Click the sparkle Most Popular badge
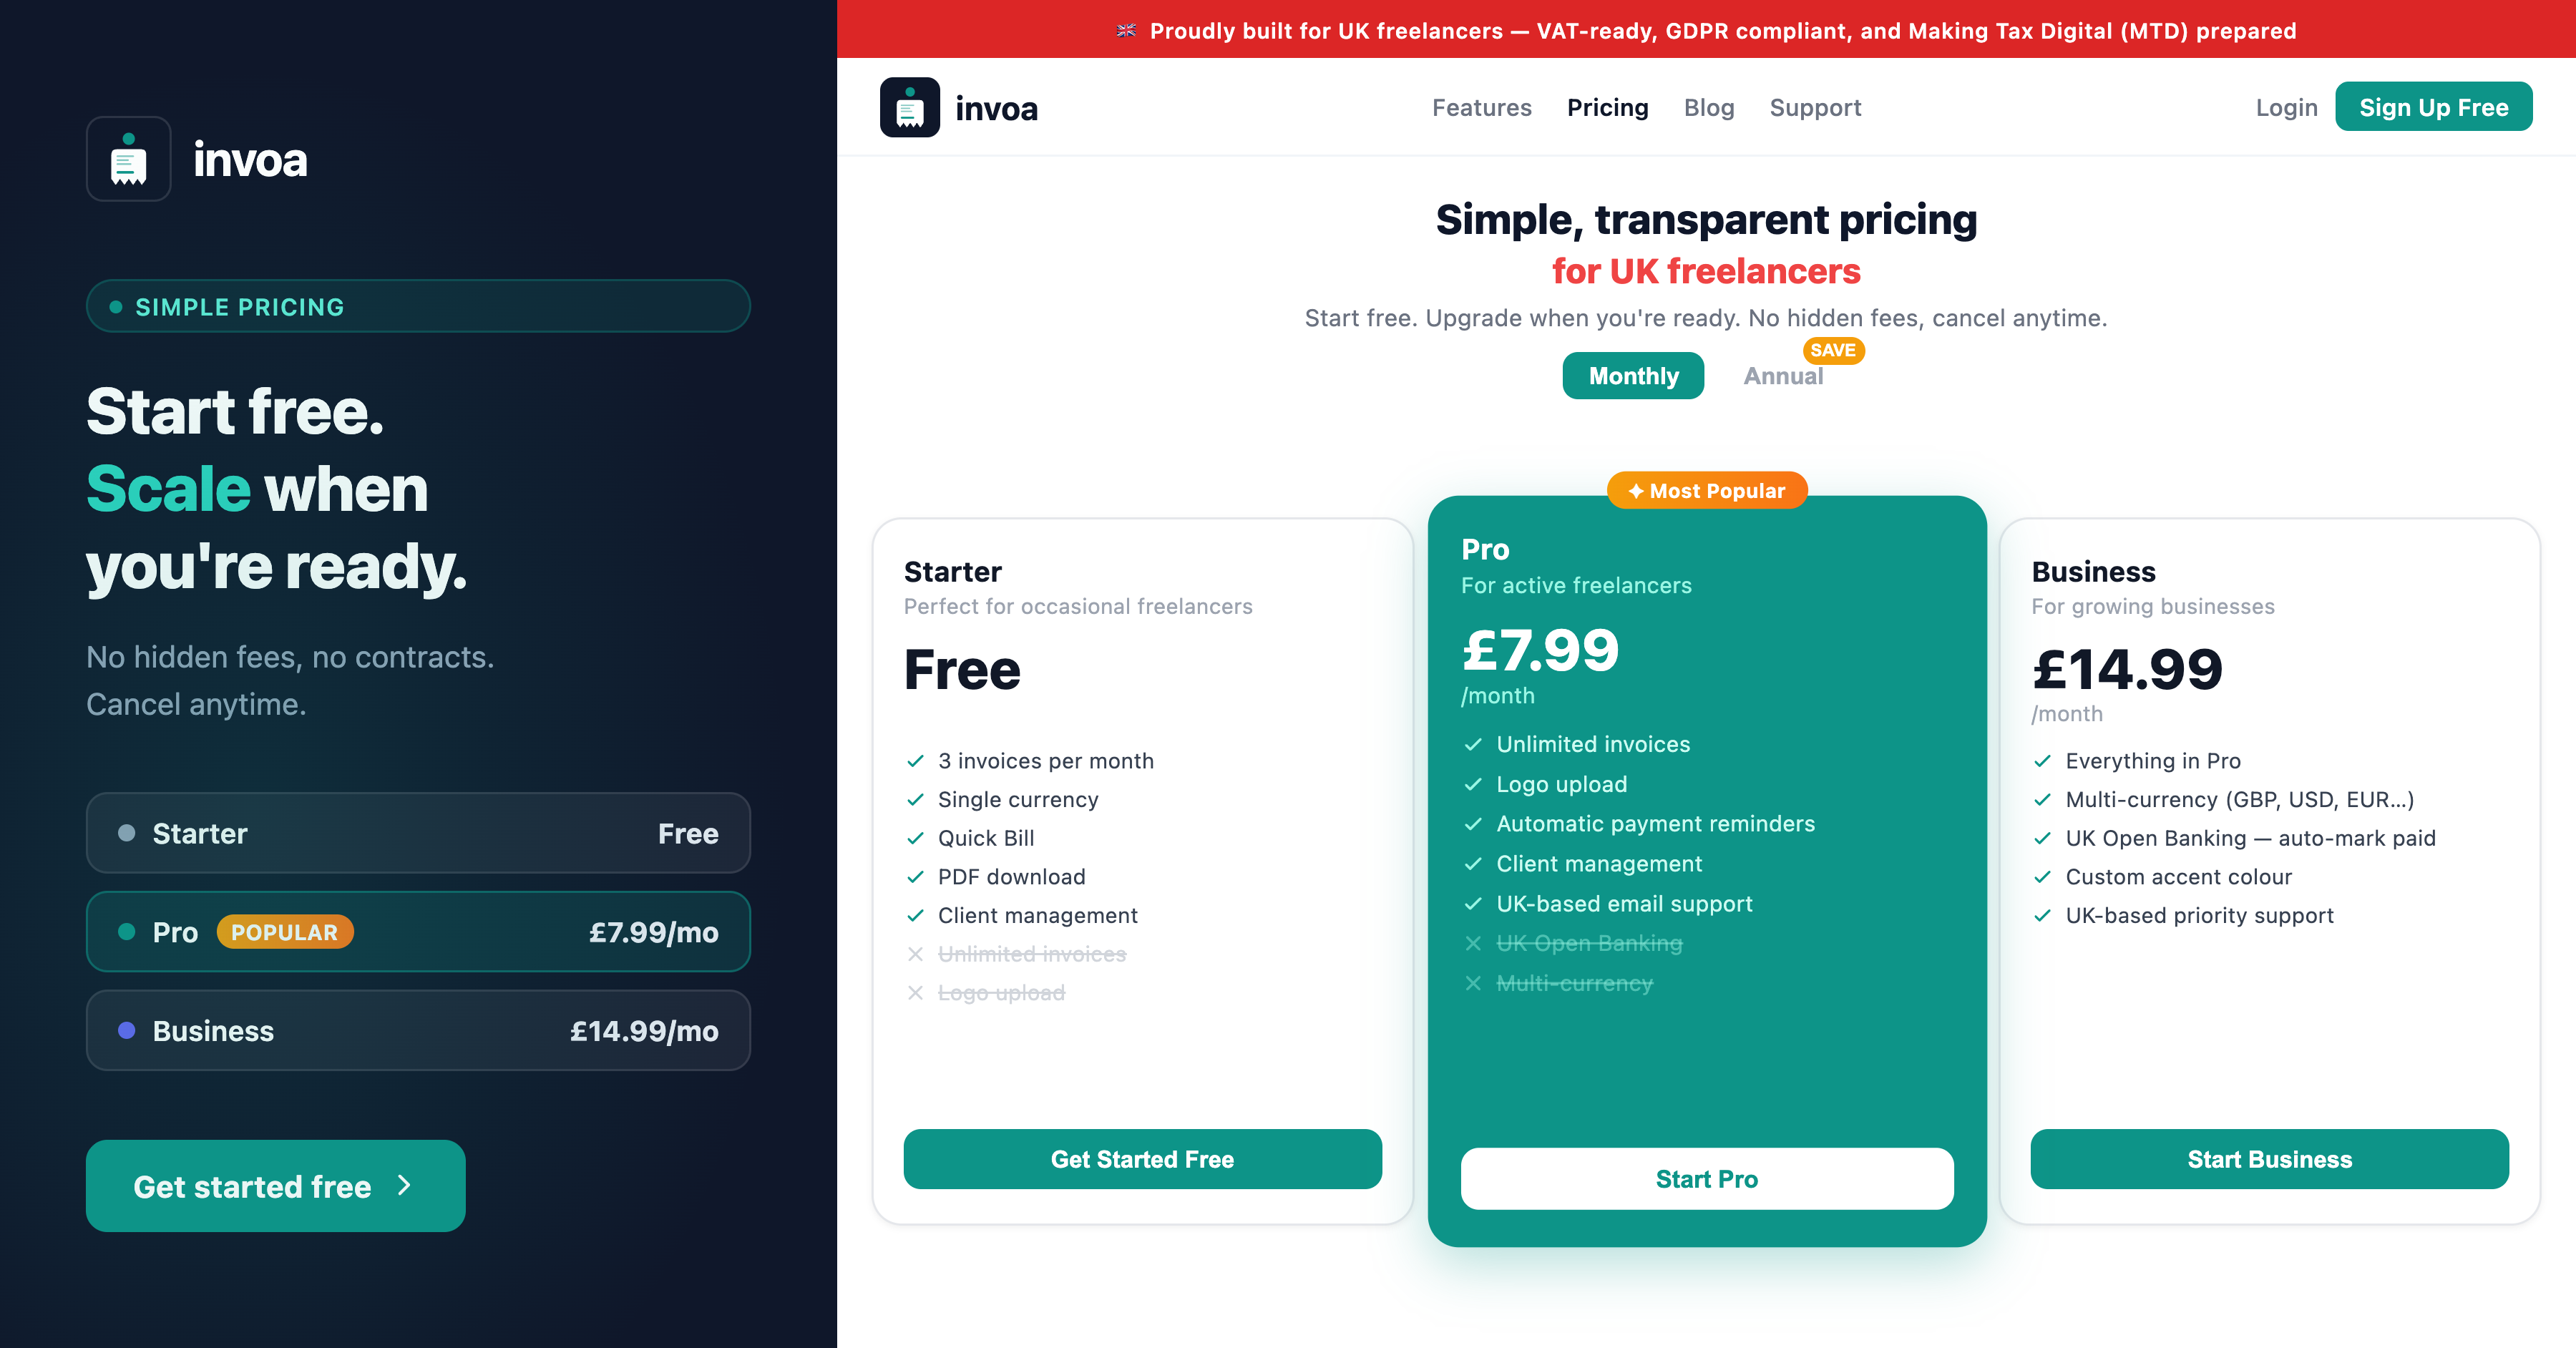This screenshot has width=2576, height=1348. pyautogui.click(x=1706, y=491)
